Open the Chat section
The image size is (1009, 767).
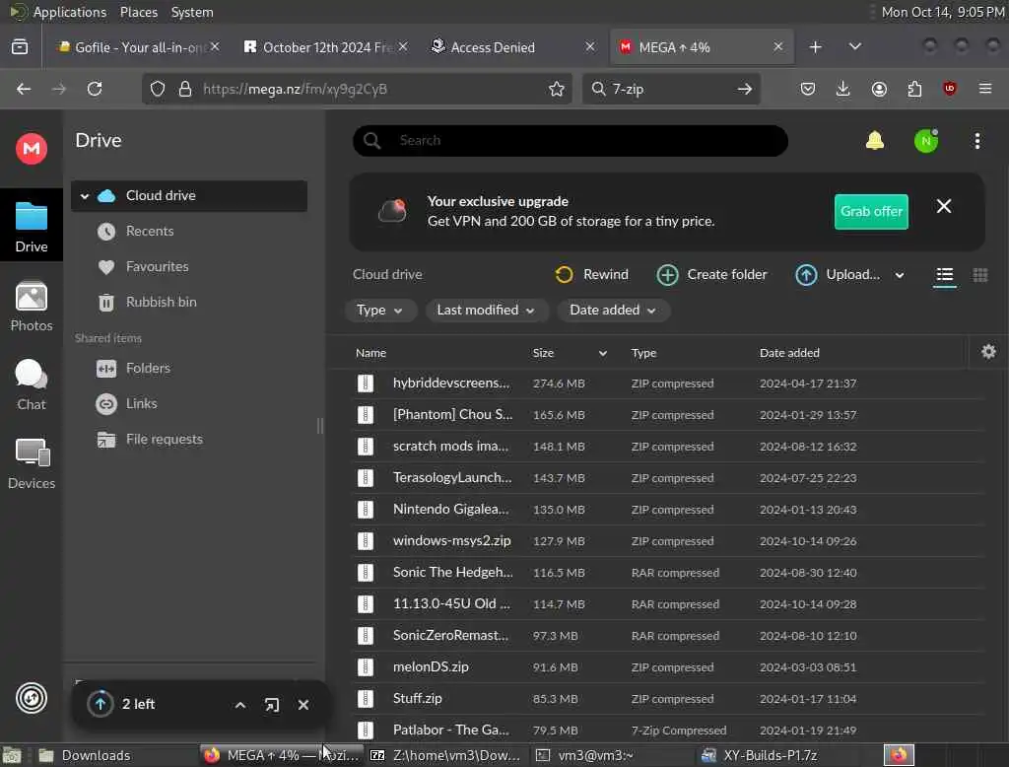[31, 384]
